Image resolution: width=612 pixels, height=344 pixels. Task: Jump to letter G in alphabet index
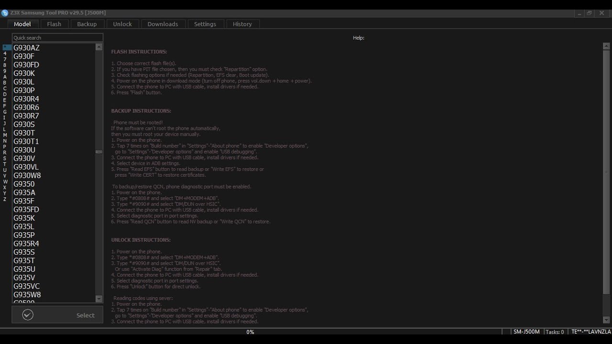[x=5, y=112]
